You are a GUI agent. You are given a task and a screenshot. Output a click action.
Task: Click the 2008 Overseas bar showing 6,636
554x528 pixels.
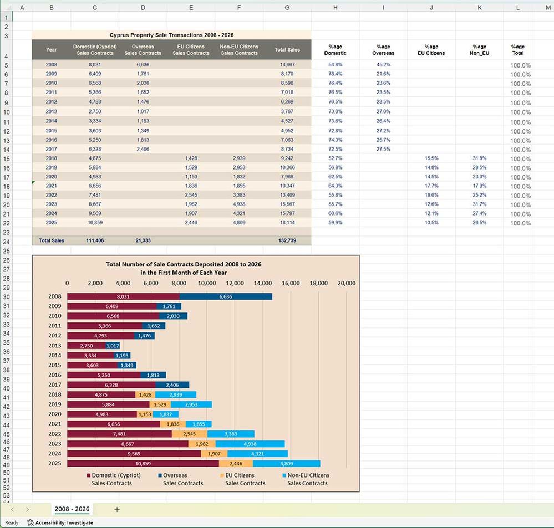pos(226,296)
